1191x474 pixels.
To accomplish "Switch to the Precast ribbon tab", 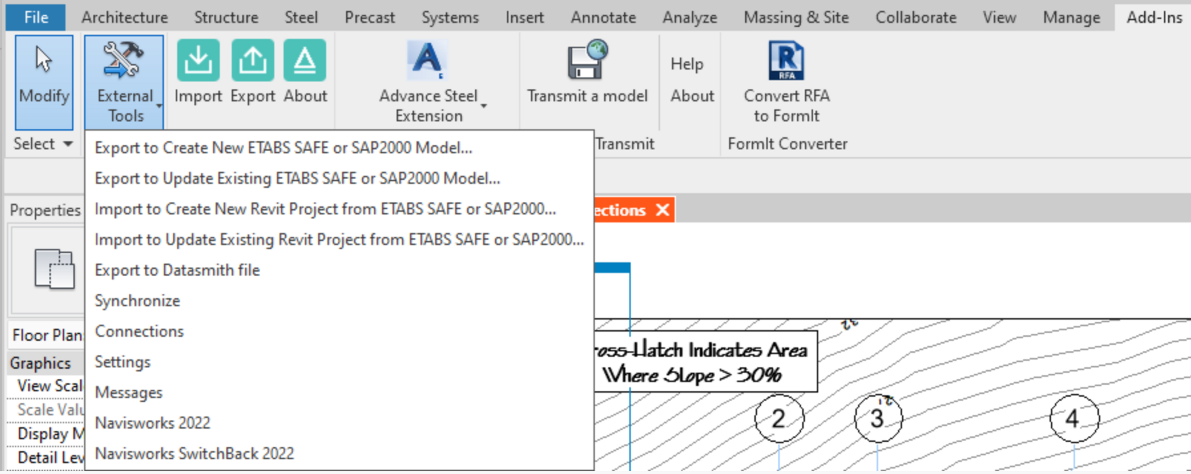I will 369,17.
